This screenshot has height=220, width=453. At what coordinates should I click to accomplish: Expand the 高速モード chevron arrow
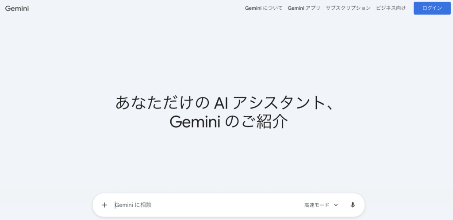[x=336, y=205]
